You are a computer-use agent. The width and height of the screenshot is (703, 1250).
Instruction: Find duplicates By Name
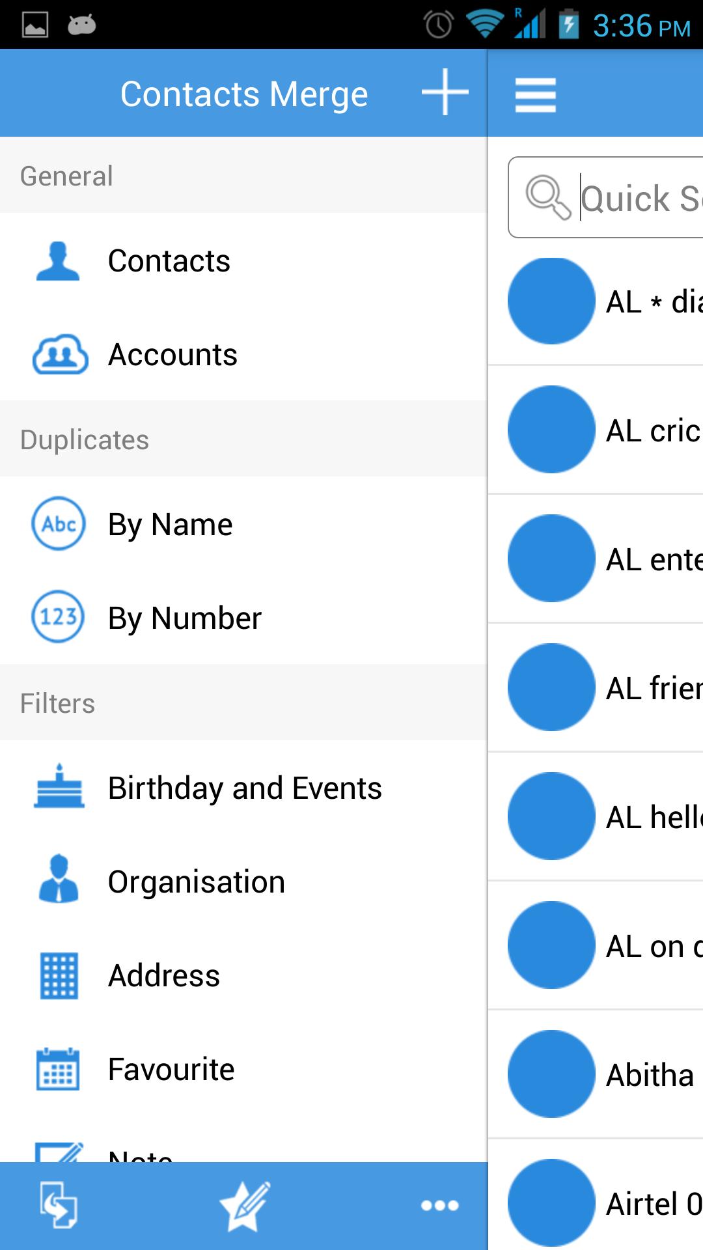click(x=170, y=525)
